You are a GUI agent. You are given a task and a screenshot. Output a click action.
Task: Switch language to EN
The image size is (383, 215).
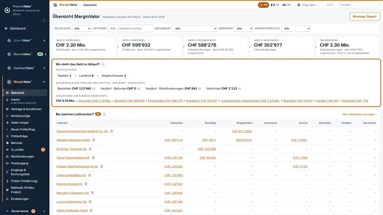[286, 5]
